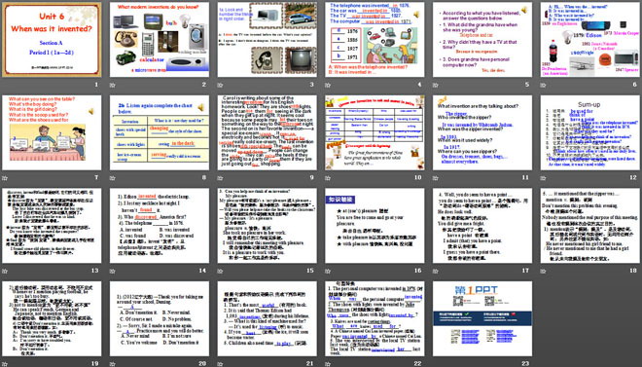Click the animation star icon under slide 2

point(112,86)
